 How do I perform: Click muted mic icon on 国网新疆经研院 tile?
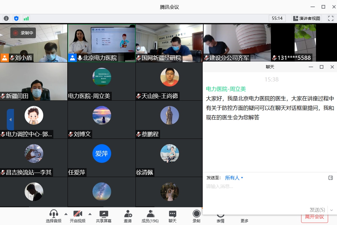(139, 58)
